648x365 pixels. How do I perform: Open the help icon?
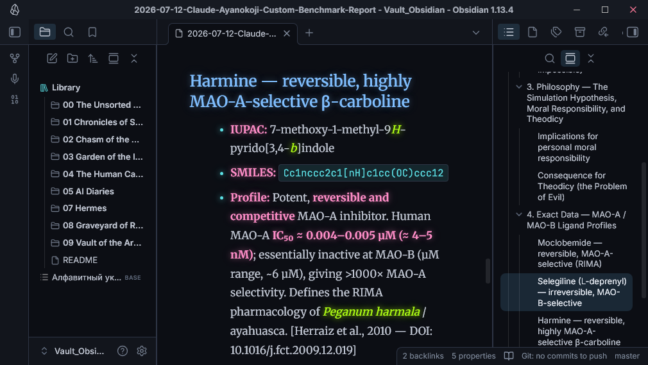(123, 351)
